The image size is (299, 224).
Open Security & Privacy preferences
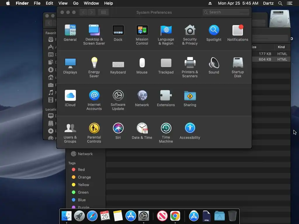(x=190, y=35)
